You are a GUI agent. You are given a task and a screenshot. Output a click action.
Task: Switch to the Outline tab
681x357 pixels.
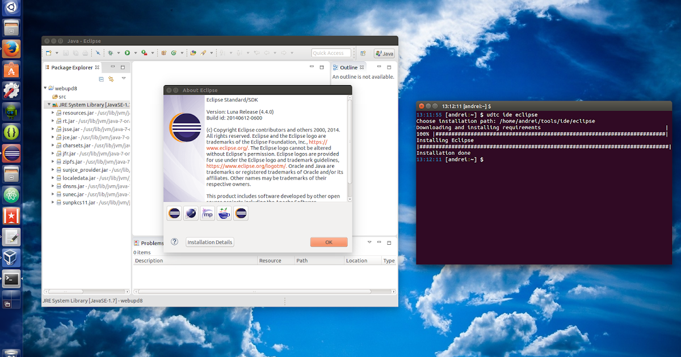pyautogui.click(x=348, y=67)
